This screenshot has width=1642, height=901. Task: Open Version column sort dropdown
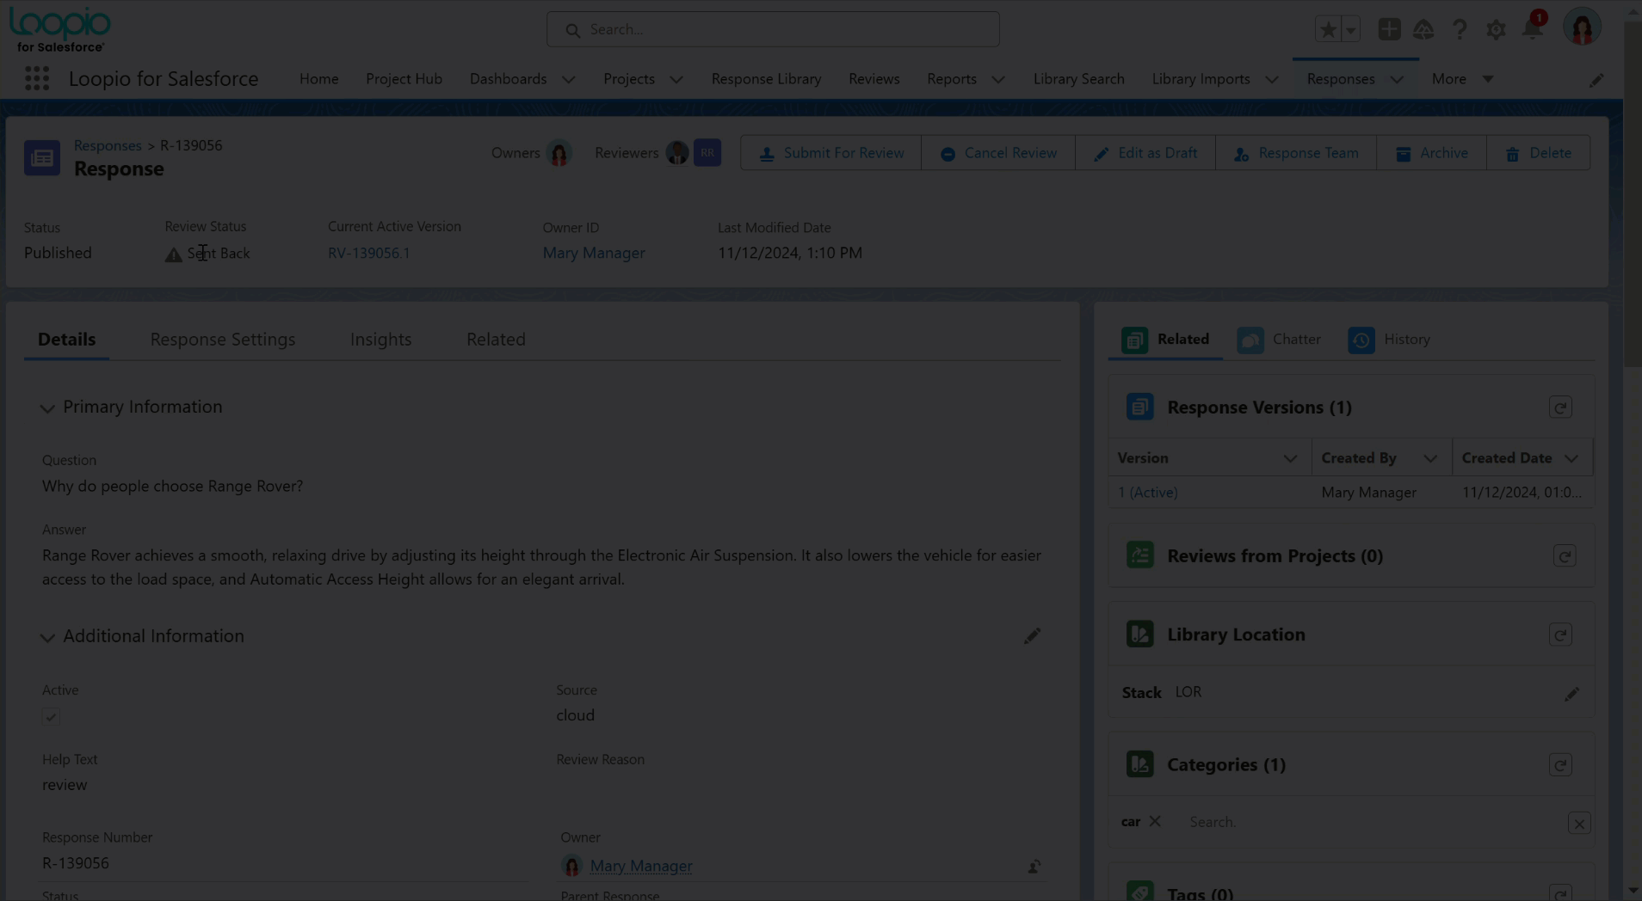click(x=1289, y=458)
